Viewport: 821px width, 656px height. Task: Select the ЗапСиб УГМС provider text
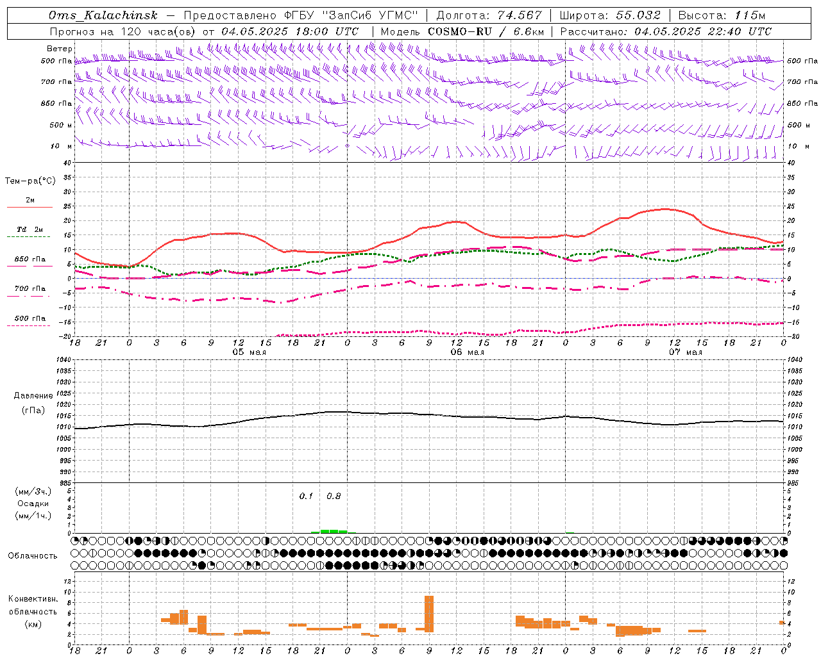[372, 15]
